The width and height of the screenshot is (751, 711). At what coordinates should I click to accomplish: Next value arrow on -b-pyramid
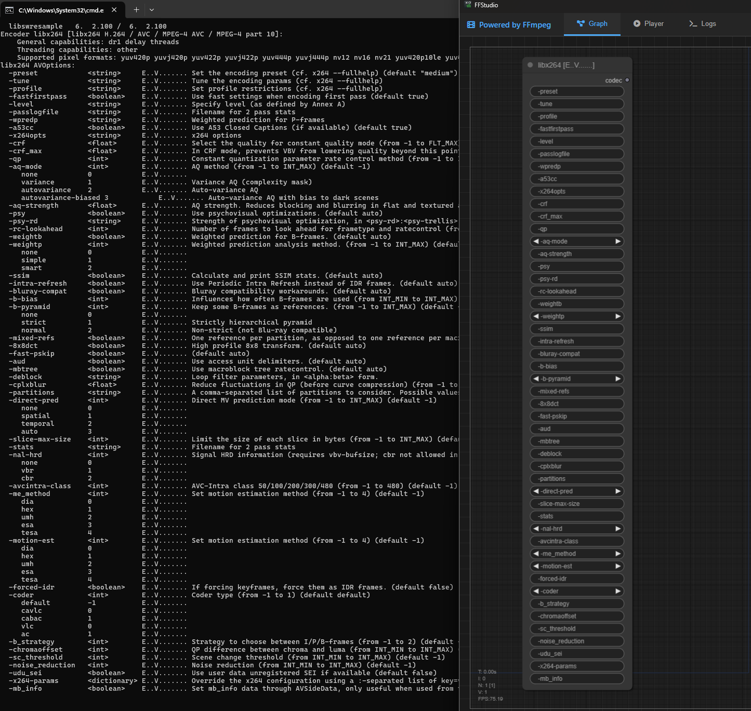point(618,379)
